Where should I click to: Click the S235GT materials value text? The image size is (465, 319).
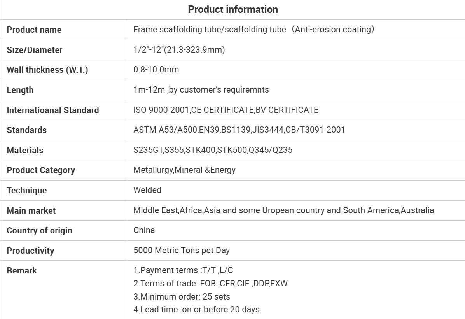(x=213, y=150)
